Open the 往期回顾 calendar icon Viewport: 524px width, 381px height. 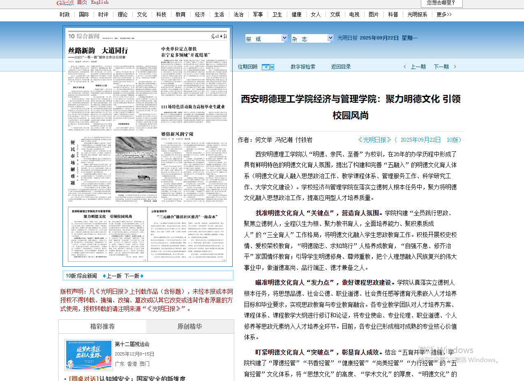coord(265,67)
